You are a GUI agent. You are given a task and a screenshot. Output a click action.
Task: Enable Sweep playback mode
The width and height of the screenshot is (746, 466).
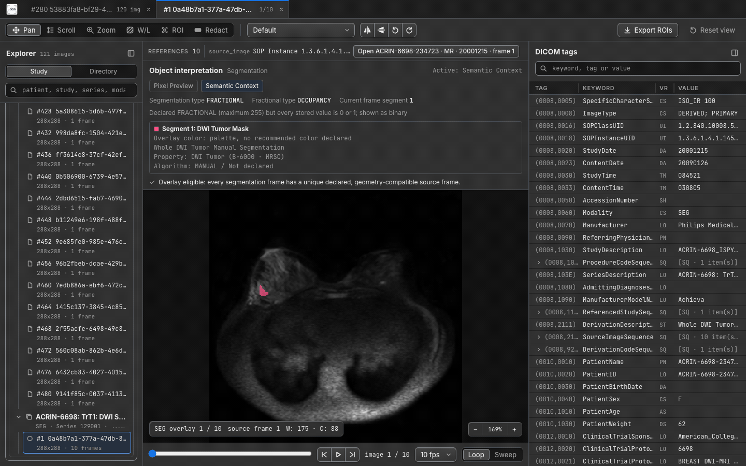click(506, 455)
